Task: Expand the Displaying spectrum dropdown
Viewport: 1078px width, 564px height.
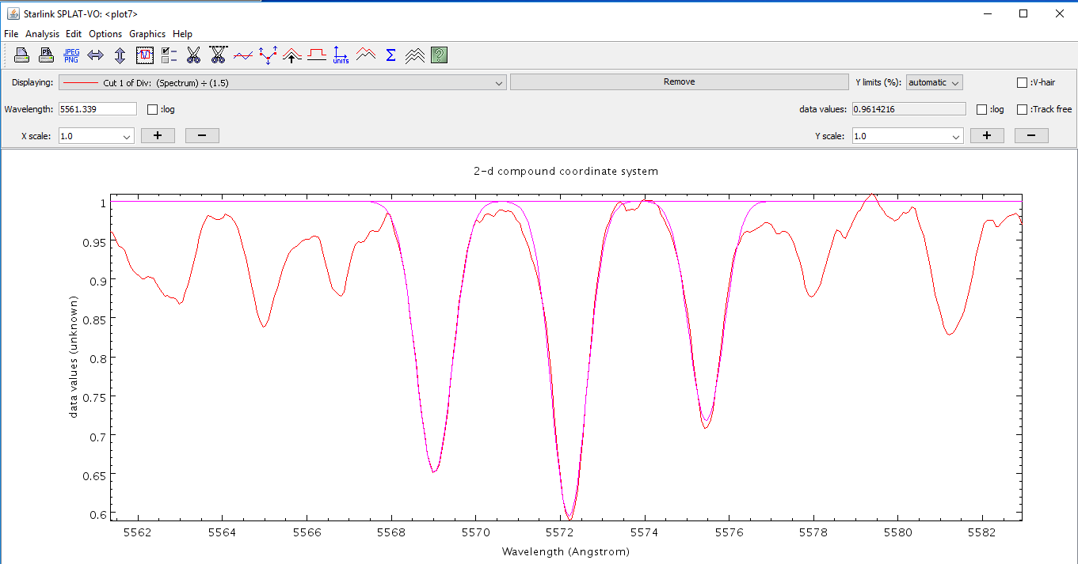Action: point(499,82)
